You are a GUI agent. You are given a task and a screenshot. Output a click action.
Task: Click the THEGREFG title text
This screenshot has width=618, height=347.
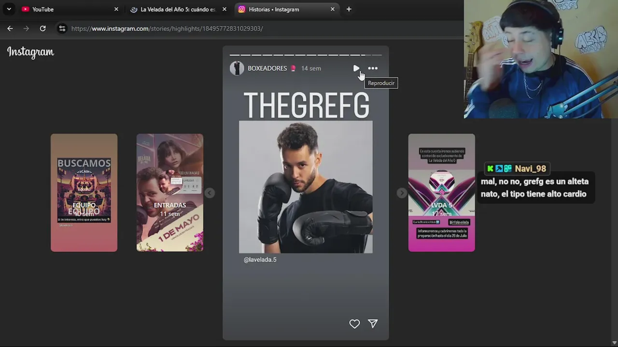coord(306,106)
